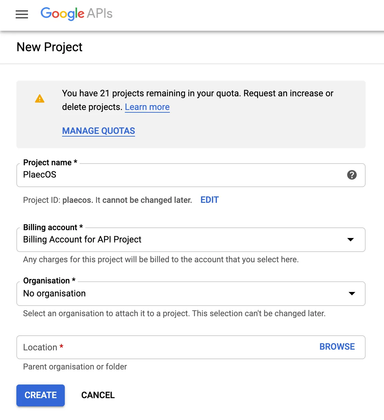The height and width of the screenshot is (420, 384).
Task: Open the navigation hamburger menu
Action: point(21,14)
